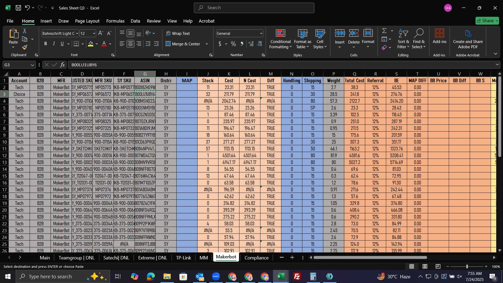Click the Orientation text angle icon
This screenshot has width=503, height=283.
(x=148, y=33)
